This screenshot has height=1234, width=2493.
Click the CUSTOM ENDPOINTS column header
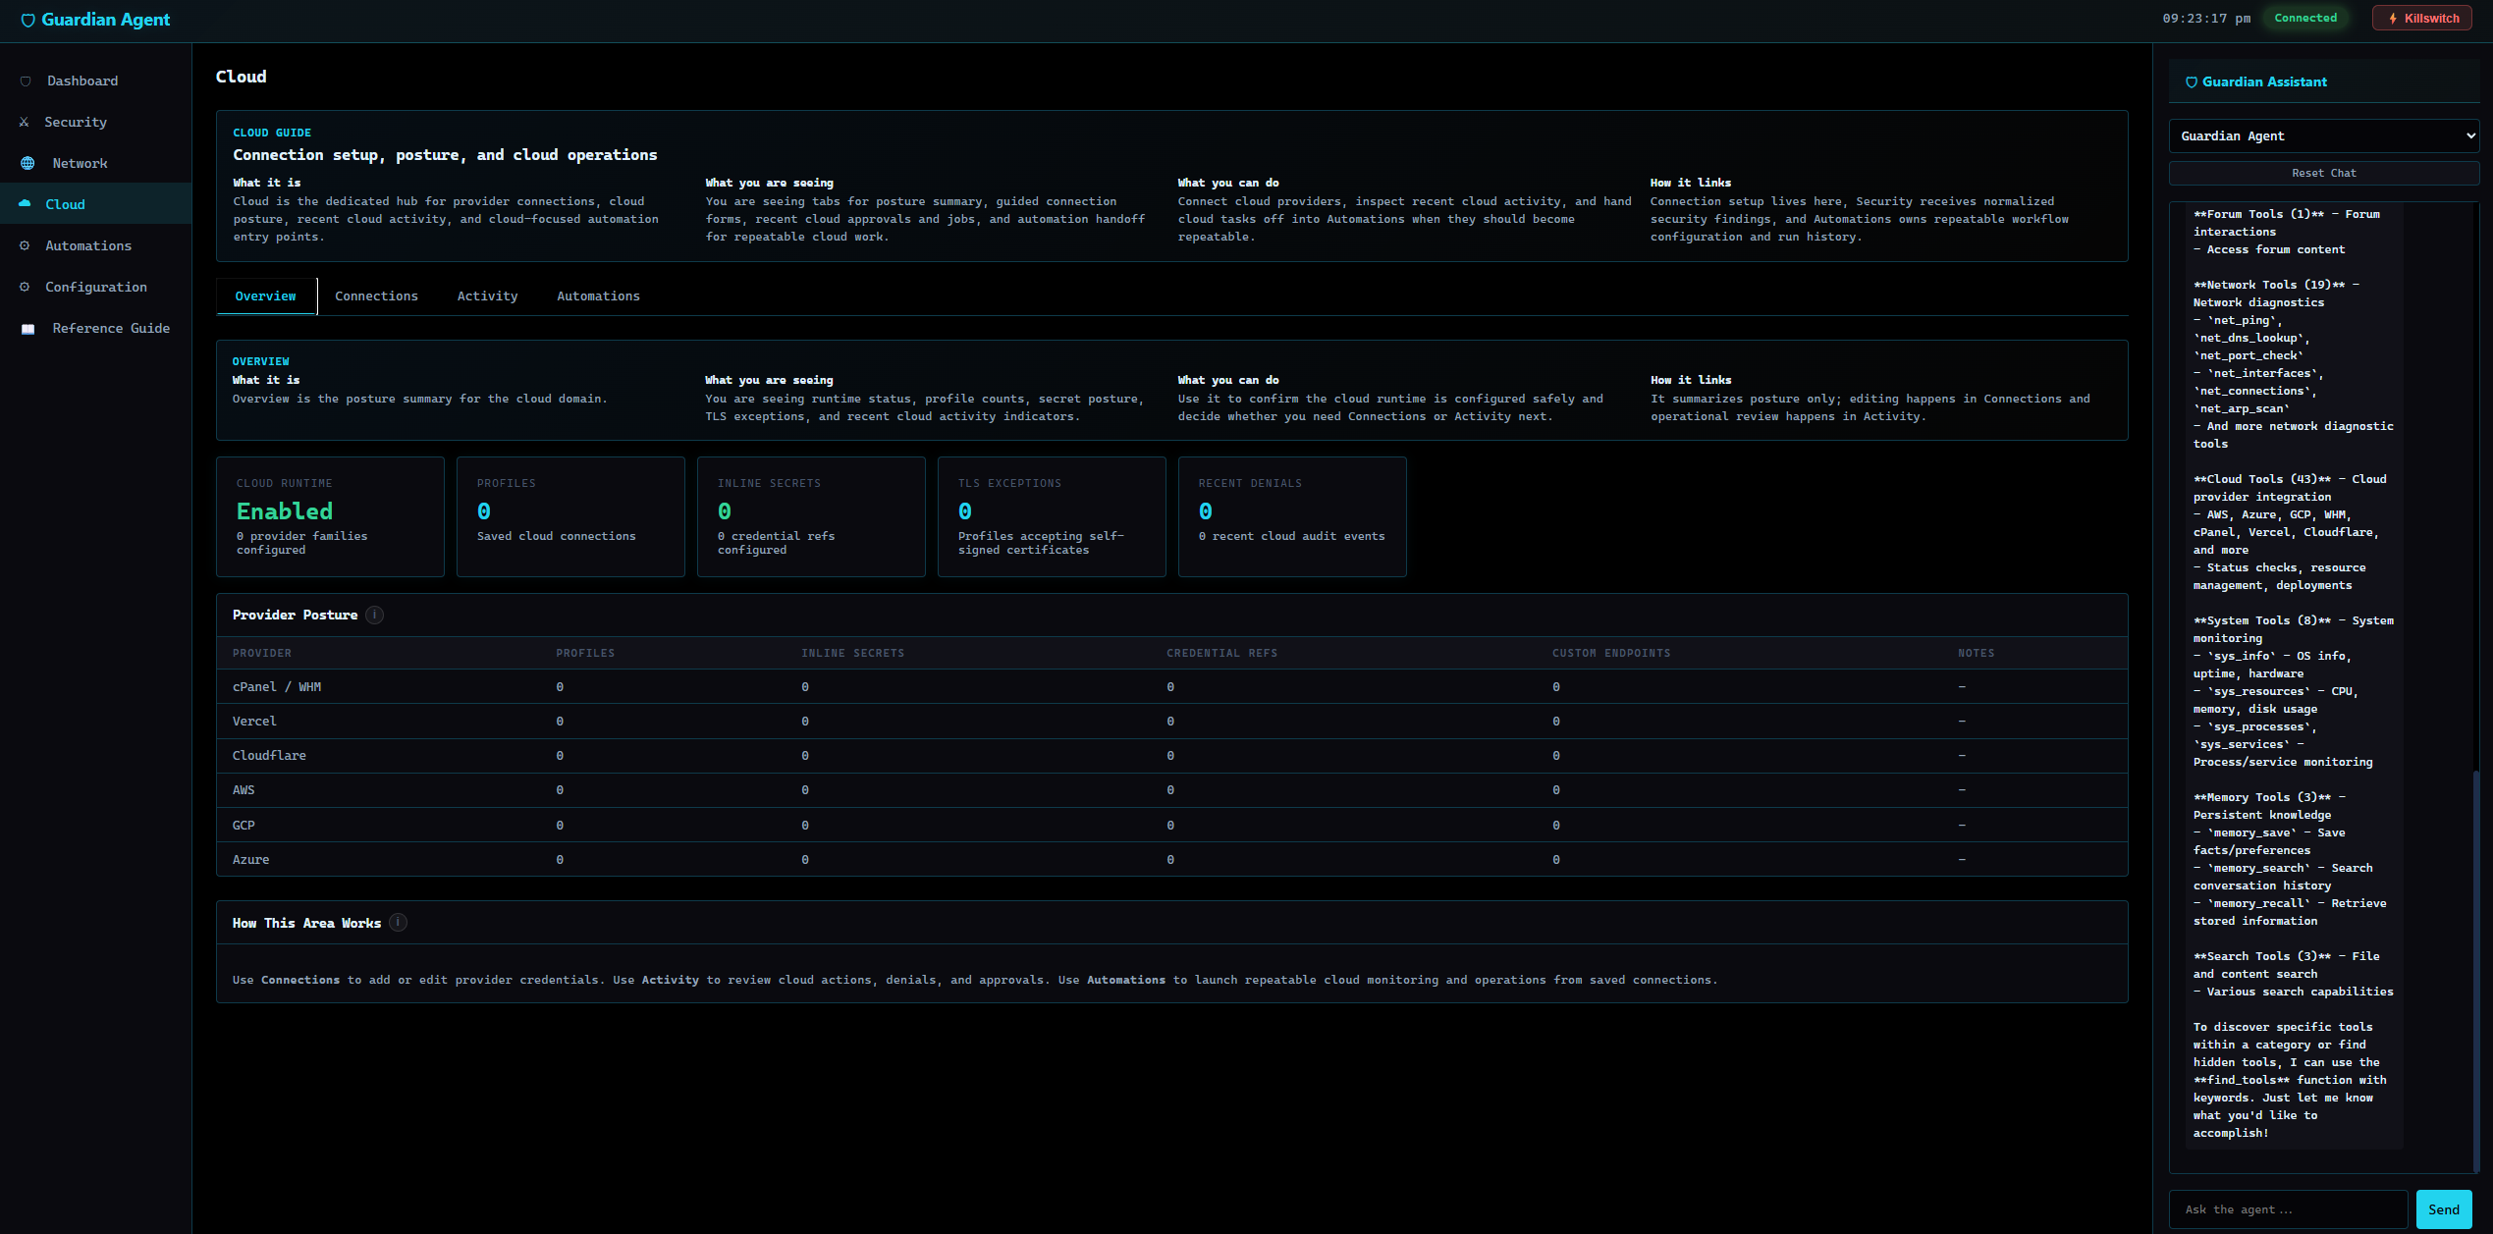click(x=1611, y=653)
